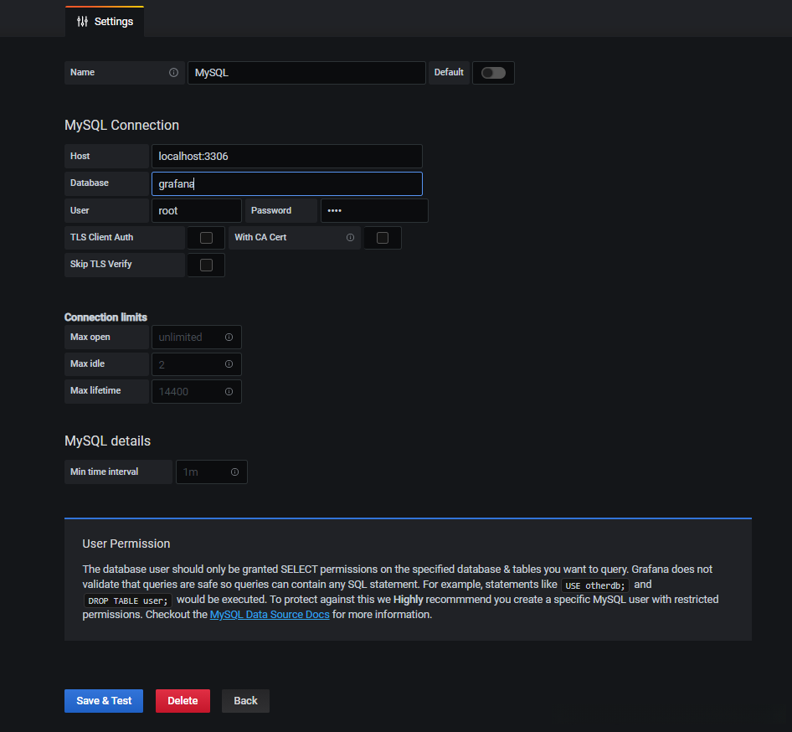Open the MySQL Data Source Docs link
The image size is (792, 732).
(x=270, y=615)
